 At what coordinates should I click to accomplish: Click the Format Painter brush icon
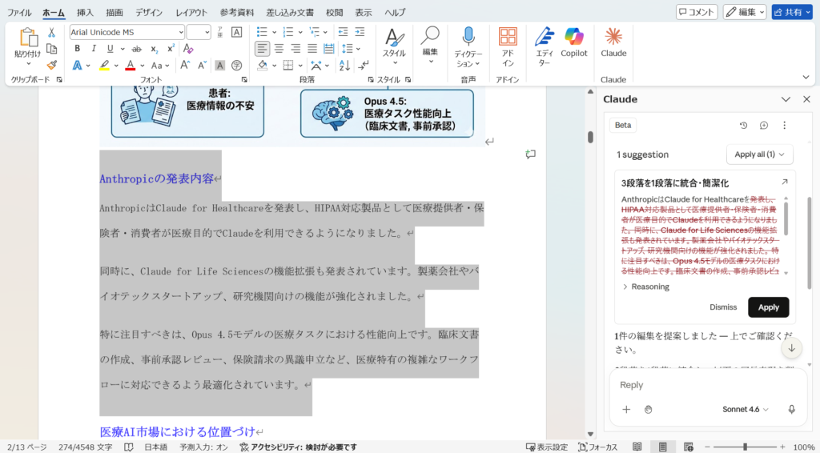51,66
